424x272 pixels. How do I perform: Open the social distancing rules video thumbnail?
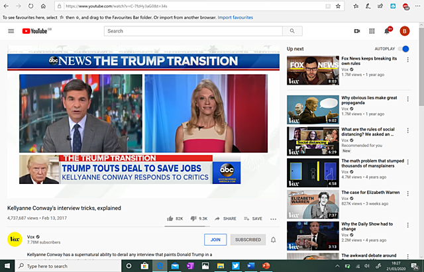(313, 141)
